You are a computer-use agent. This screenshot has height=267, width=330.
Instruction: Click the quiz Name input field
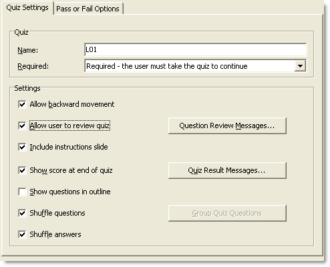(x=196, y=49)
